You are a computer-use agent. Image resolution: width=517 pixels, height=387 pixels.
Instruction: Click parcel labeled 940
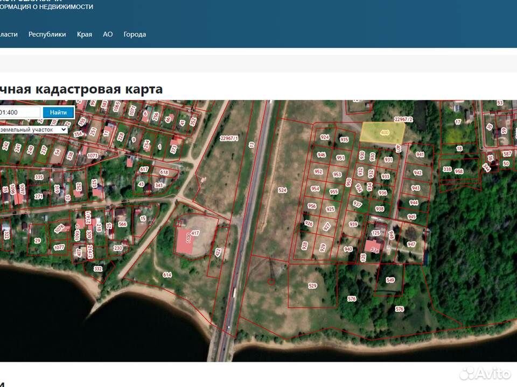(x=348, y=249)
